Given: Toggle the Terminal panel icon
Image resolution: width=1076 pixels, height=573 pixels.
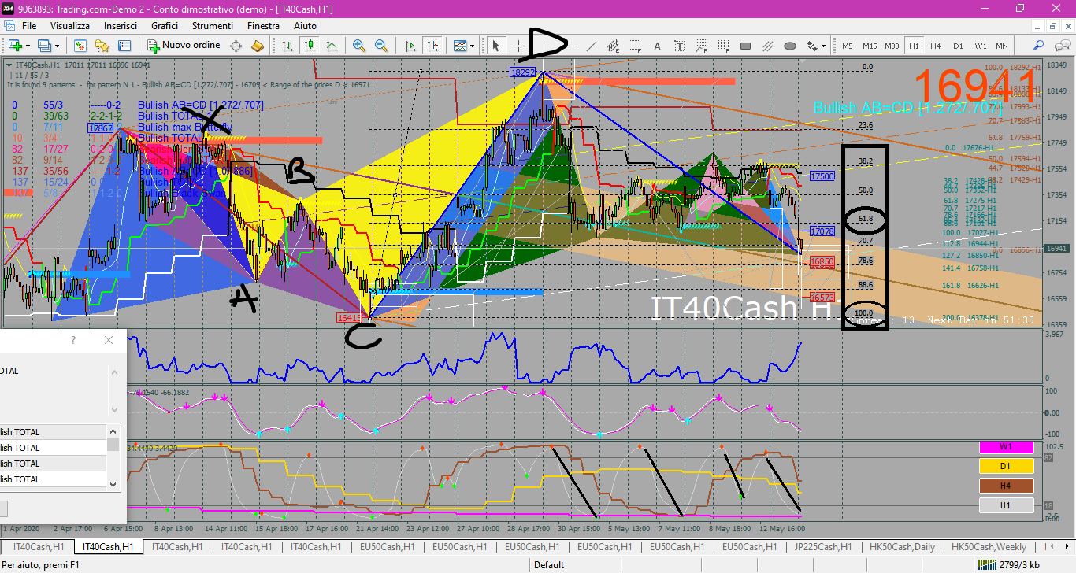Looking at the screenshot, I should [x=124, y=46].
